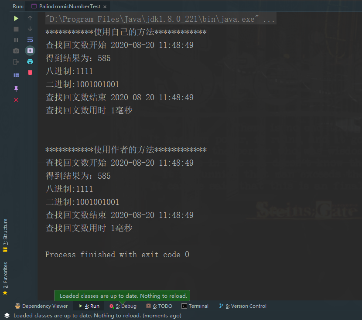
Task: Click the tool windows quick-access icon in status bar
Action: click(x=7, y=315)
